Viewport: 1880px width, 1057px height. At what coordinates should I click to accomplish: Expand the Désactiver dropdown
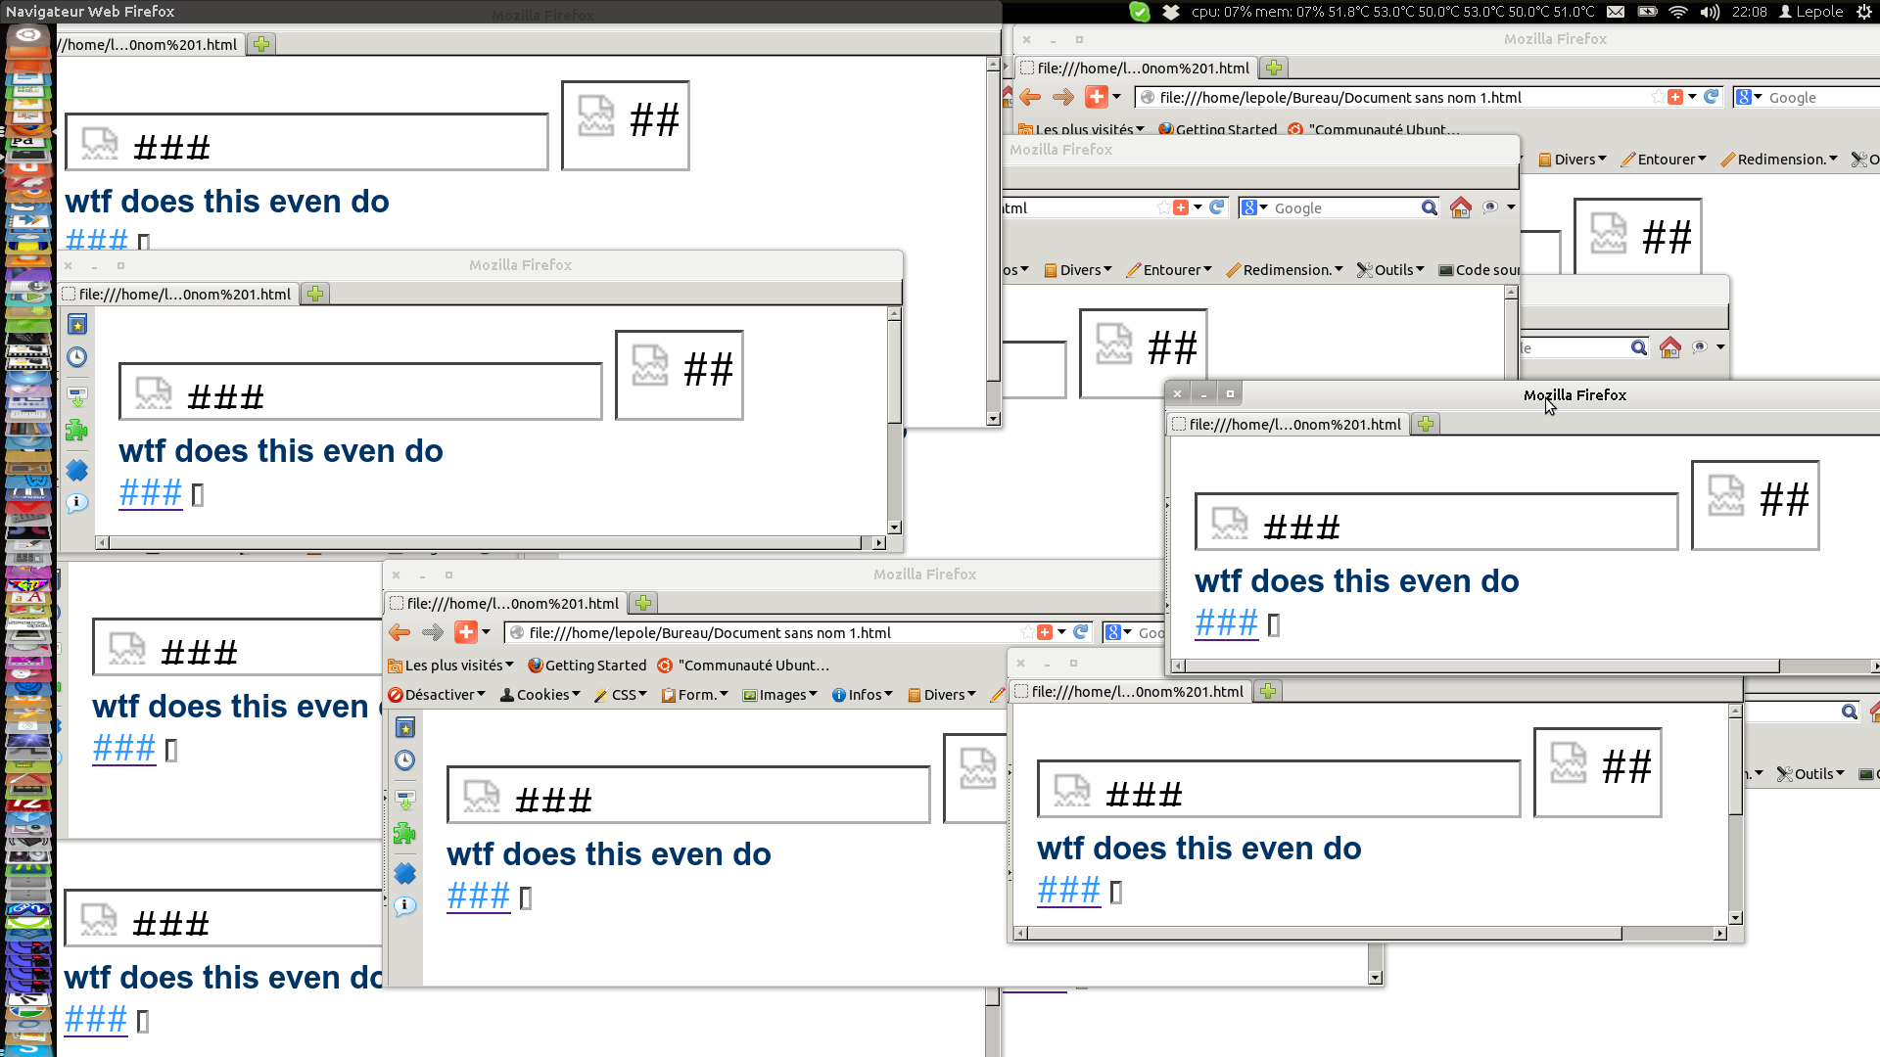(438, 695)
